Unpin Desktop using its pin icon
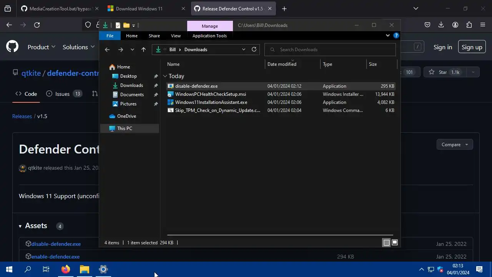The height and width of the screenshot is (277, 492). pos(156,76)
